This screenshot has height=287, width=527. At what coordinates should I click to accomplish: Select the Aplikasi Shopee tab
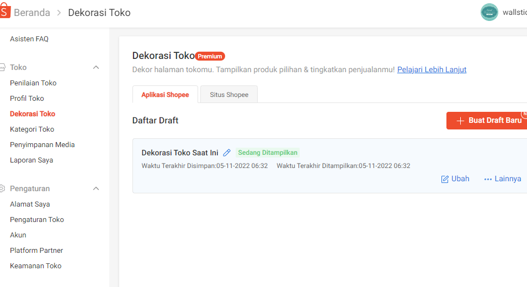(x=165, y=95)
